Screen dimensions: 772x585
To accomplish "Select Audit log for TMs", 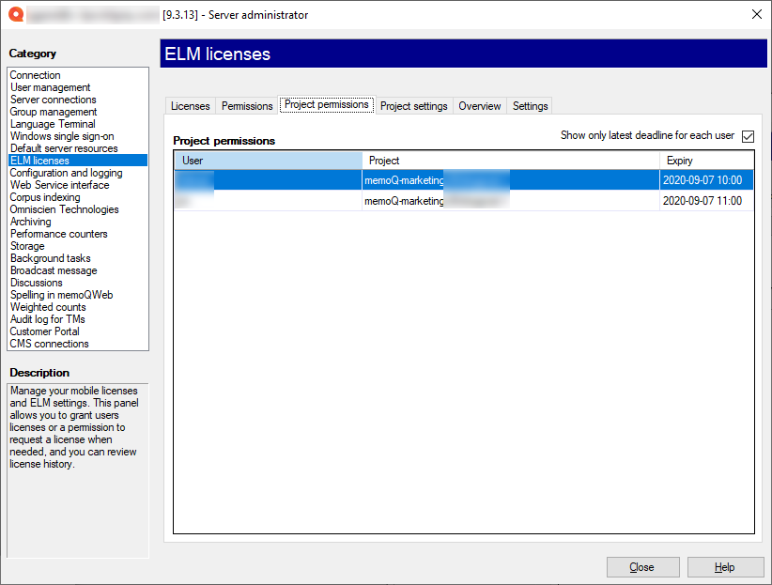I will 48,319.
